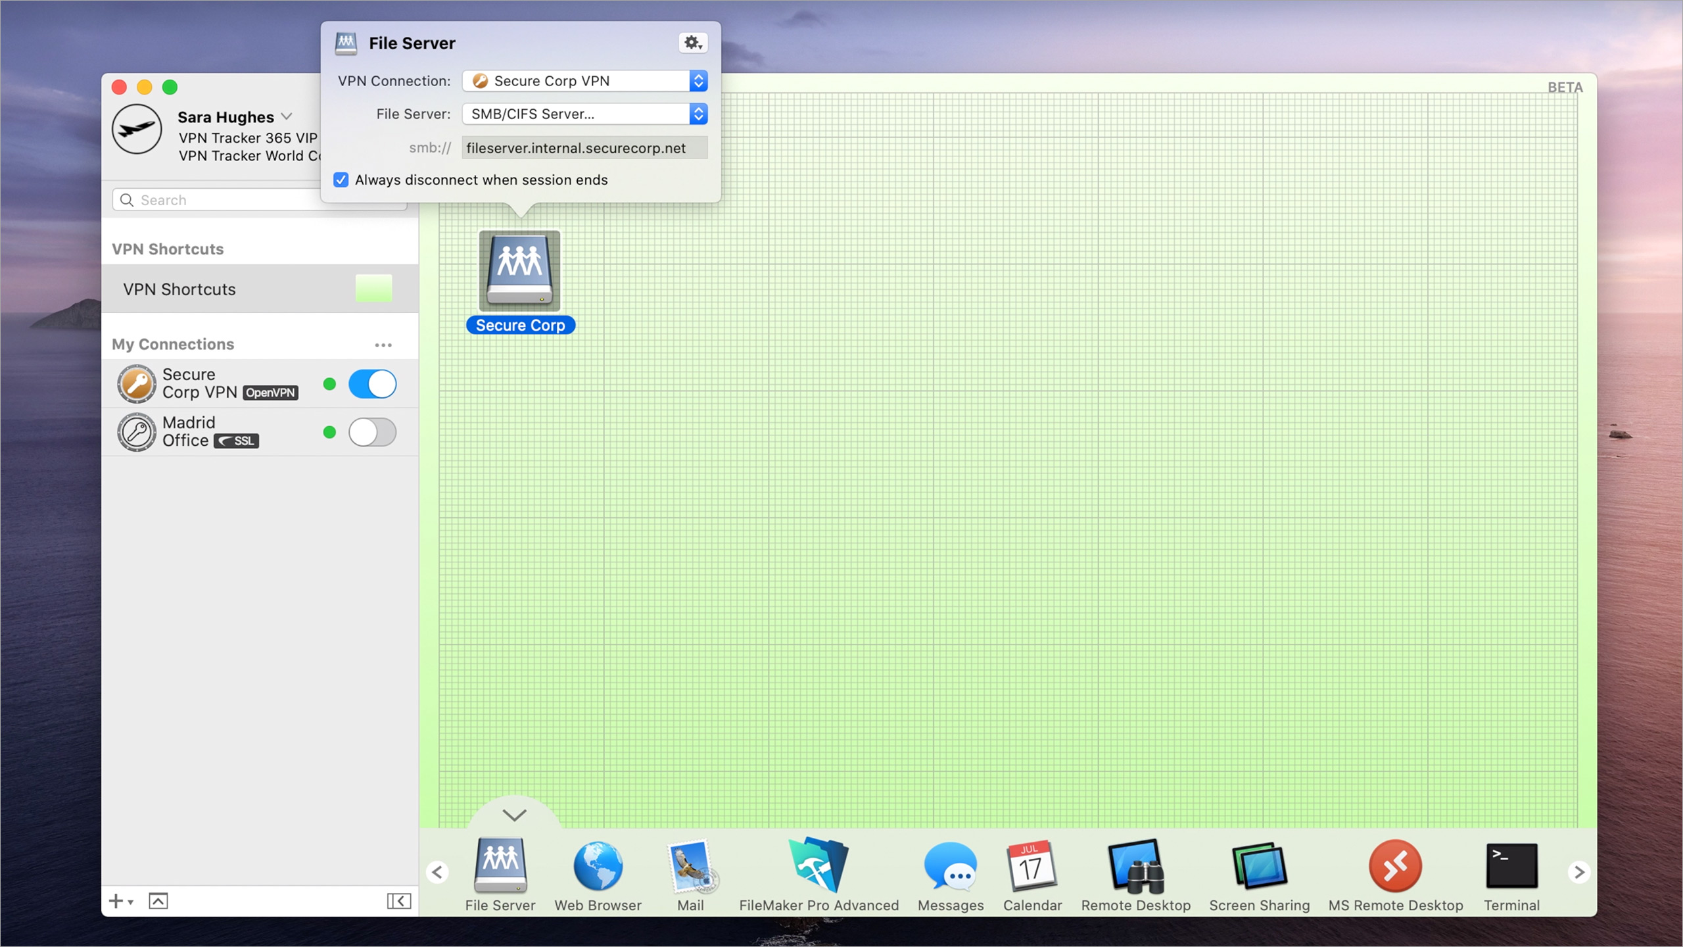Open the VPN Connection dropdown

584,81
